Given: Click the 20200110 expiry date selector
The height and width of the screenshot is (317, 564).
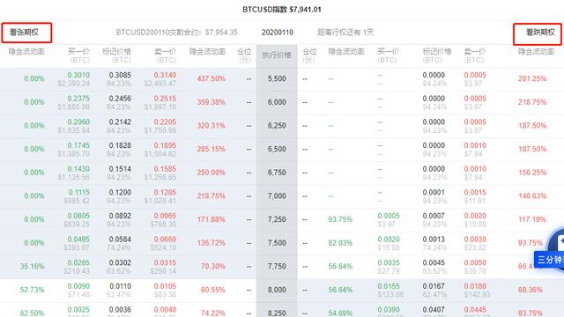Looking at the screenshot, I should (278, 33).
